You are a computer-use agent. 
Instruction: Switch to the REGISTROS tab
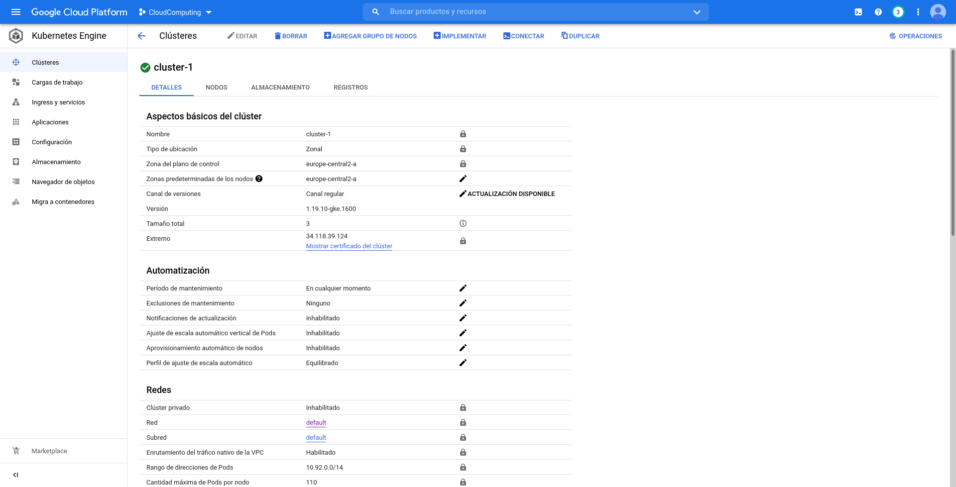(x=351, y=87)
